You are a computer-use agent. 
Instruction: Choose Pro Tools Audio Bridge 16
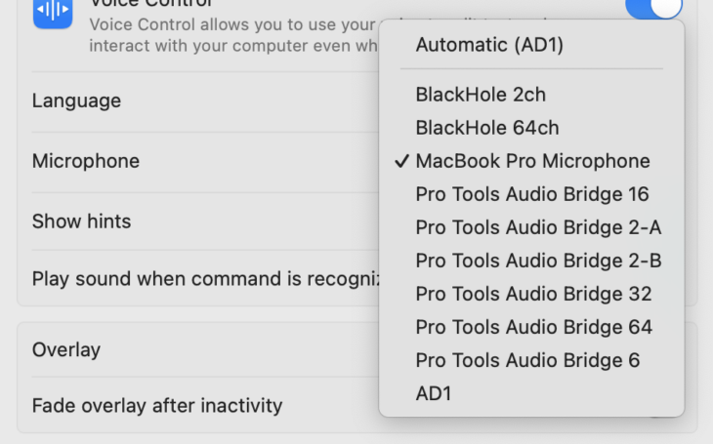pyautogui.click(x=532, y=194)
